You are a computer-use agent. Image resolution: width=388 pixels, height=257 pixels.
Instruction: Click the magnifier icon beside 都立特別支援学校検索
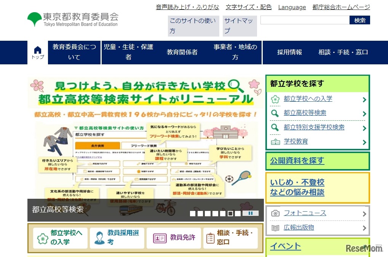click(275, 128)
